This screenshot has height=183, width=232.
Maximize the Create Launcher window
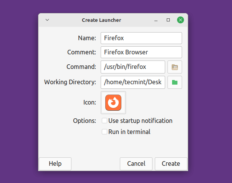click(x=168, y=20)
